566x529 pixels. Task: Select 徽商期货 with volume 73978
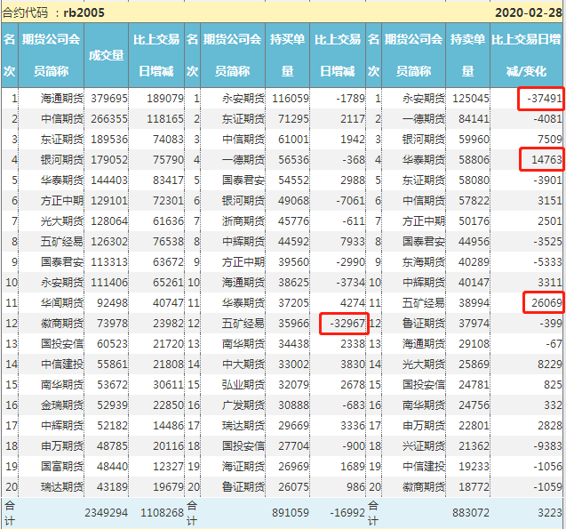pos(61,323)
